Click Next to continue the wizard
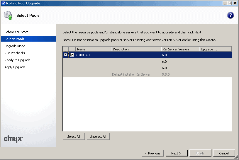 tap(176, 153)
